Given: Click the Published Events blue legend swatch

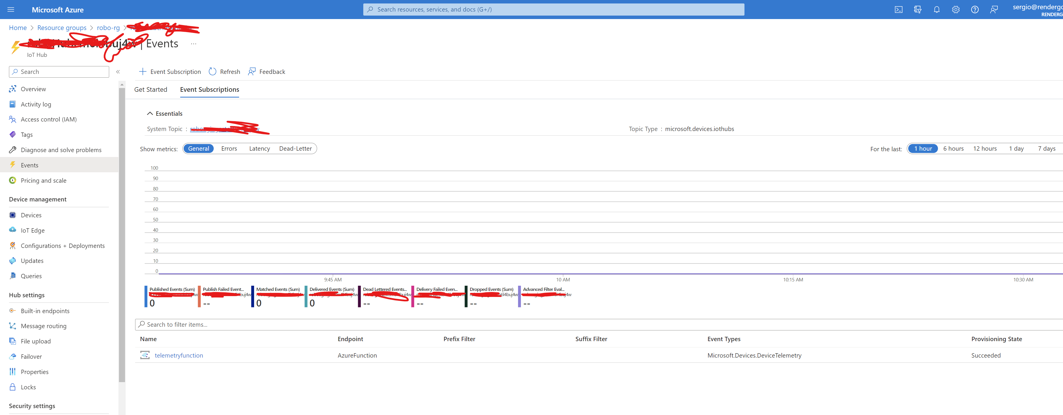Looking at the screenshot, I should [x=146, y=296].
